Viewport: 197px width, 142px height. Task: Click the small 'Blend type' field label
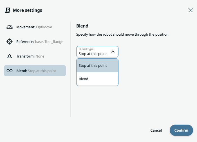point(86,49)
